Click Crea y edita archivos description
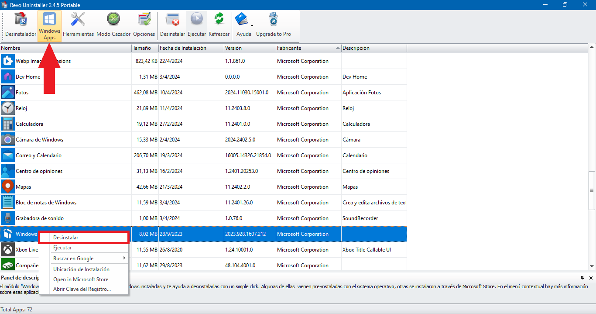This screenshot has height=314, width=596. point(374,203)
